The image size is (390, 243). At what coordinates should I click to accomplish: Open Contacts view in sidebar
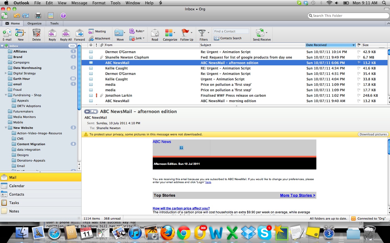click(41, 194)
